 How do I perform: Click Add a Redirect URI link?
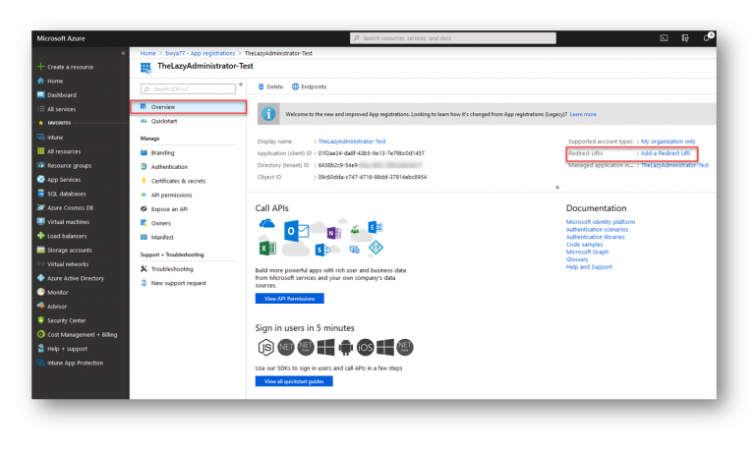[666, 153]
